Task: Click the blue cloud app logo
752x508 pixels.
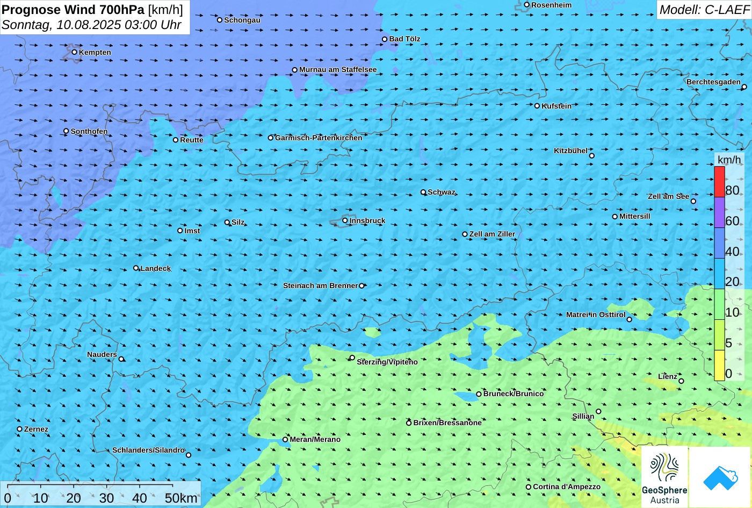Action: pos(720,477)
